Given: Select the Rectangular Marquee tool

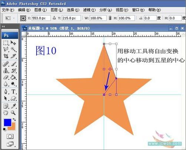Looking at the screenshot, I should (6, 43).
